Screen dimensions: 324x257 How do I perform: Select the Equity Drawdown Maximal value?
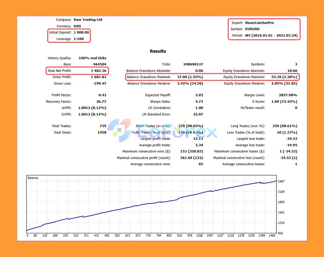(284, 77)
